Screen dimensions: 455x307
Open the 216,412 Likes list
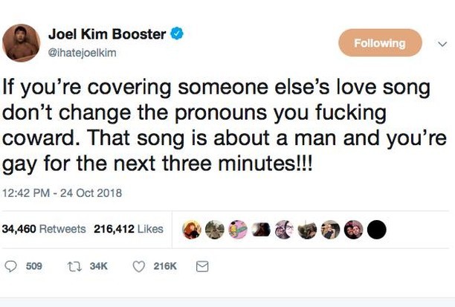129,230
